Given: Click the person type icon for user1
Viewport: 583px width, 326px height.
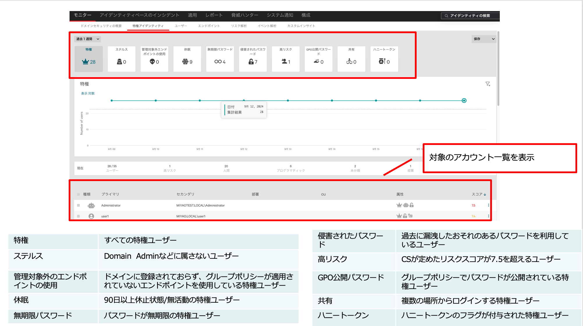Looking at the screenshot, I should (x=91, y=216).
